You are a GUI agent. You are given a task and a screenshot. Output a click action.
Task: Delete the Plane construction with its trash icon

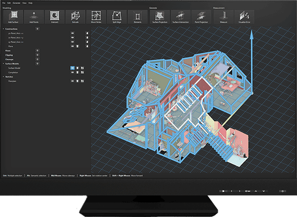pos(77,46)
